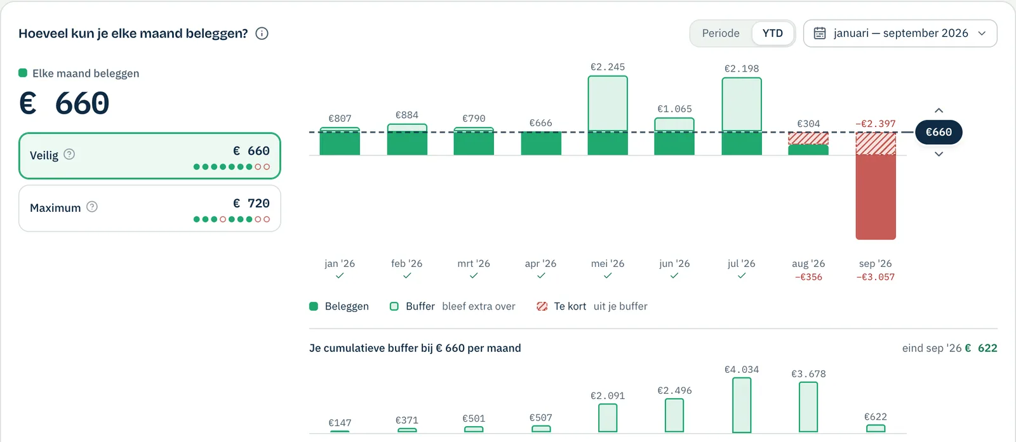Select the jul '26 bar labeled €2.198
The height and width of the screenshot is (442, 1016).
tap(742, 116)
